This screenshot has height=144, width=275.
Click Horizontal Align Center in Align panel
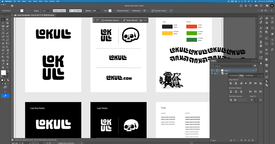tap(236, 83)
